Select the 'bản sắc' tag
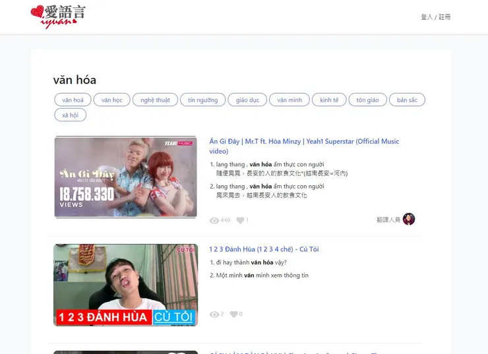 407,100
